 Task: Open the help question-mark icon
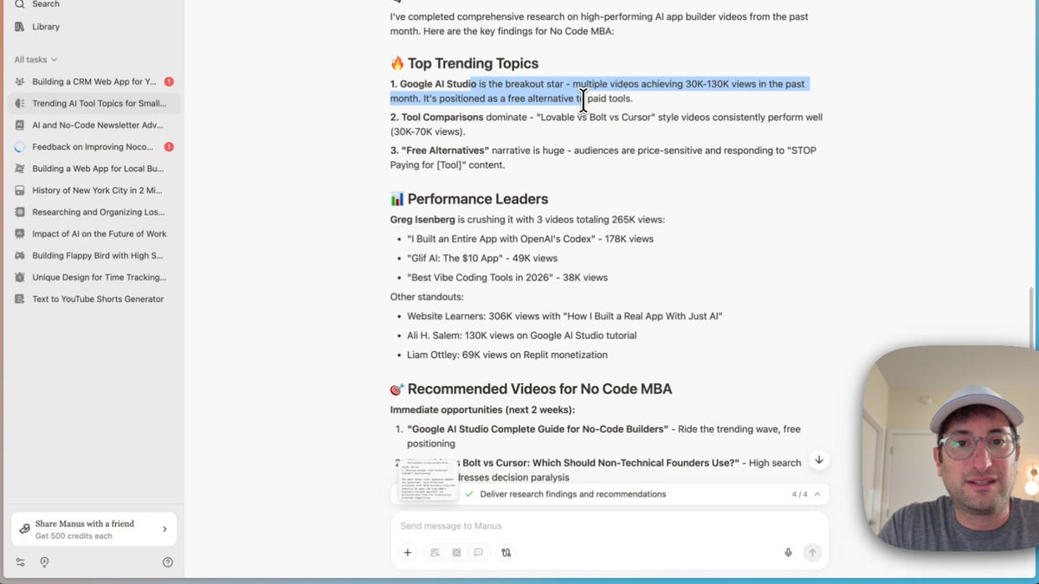point(168,562)
